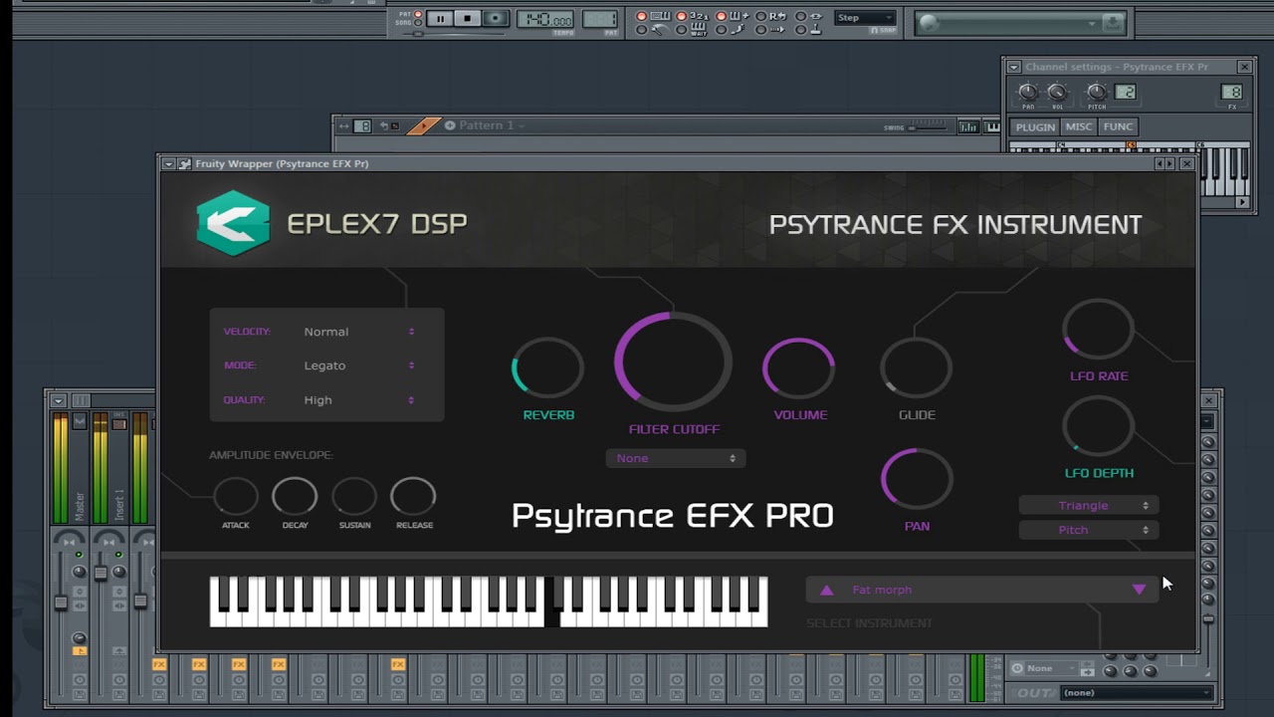This screenshot has width=1274, height=717.
Task: Click the tempo display showing 140
Action: pyautogui.click(x=545, y=20)
